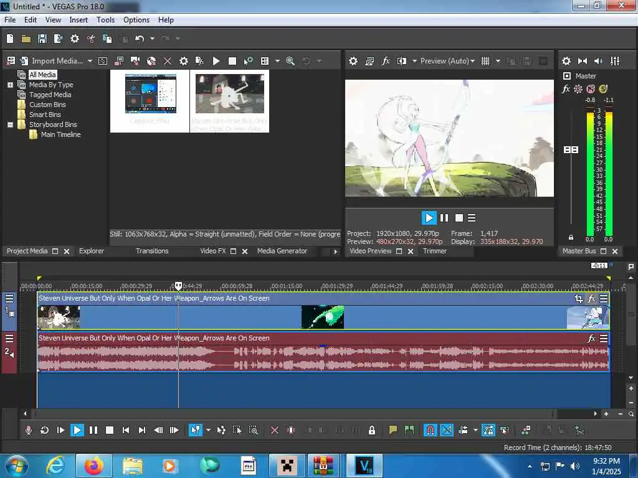
Task: Click the timeline horizontal scrollbar
Action: [293, 414]
